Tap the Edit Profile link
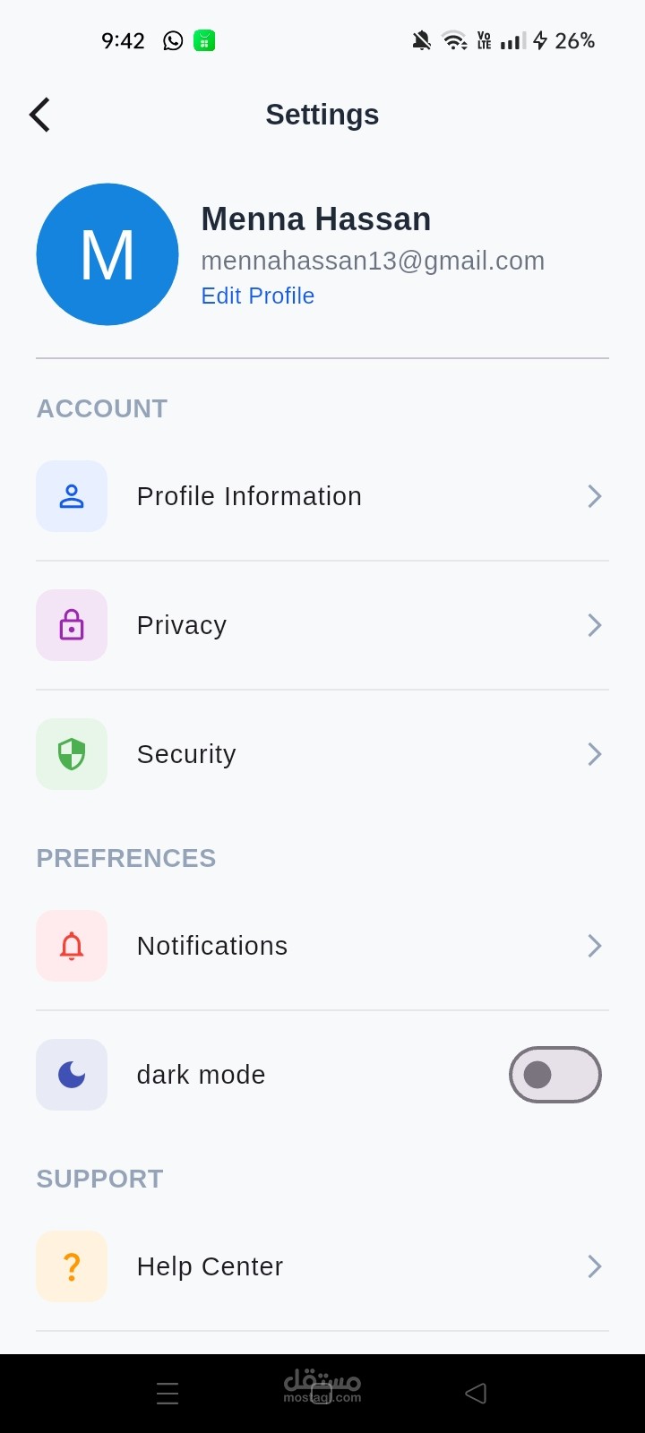The image size is (645, 1433). click(258, 296)
